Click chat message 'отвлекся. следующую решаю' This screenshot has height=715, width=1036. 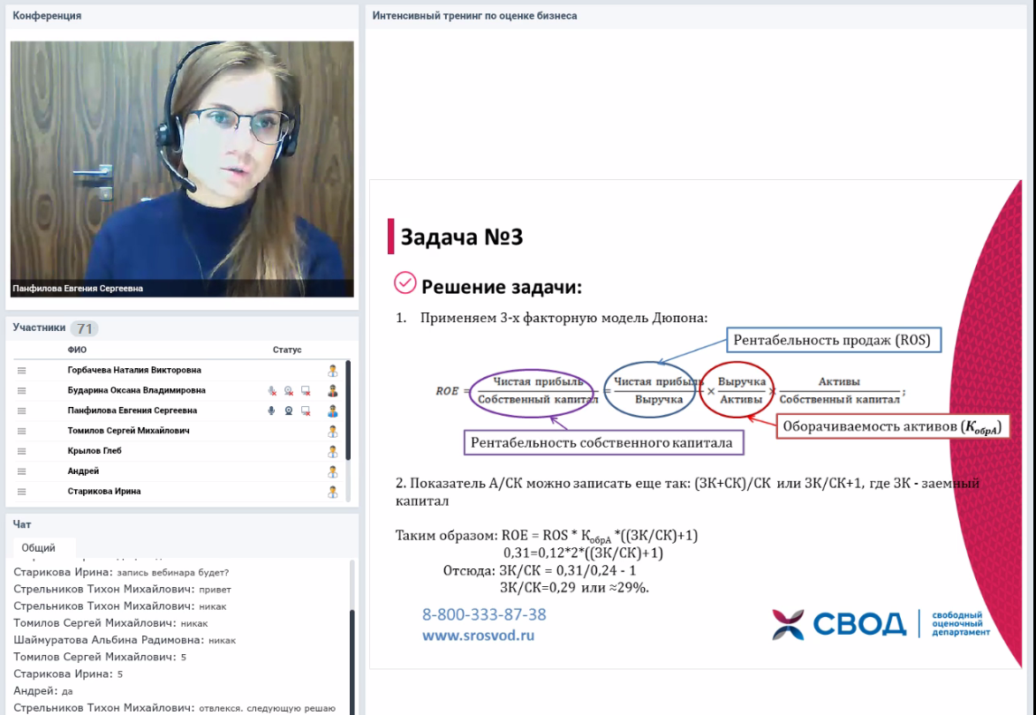click(267, 709)
